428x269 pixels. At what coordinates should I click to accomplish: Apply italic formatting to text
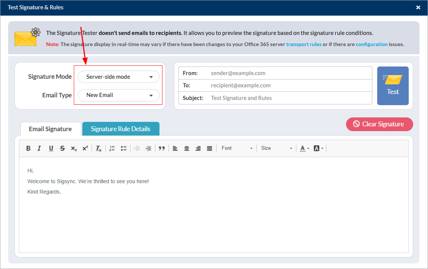point(39,148)
